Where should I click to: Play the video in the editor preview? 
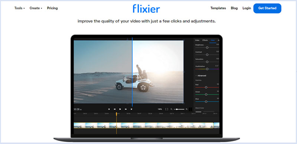[120, 109]
